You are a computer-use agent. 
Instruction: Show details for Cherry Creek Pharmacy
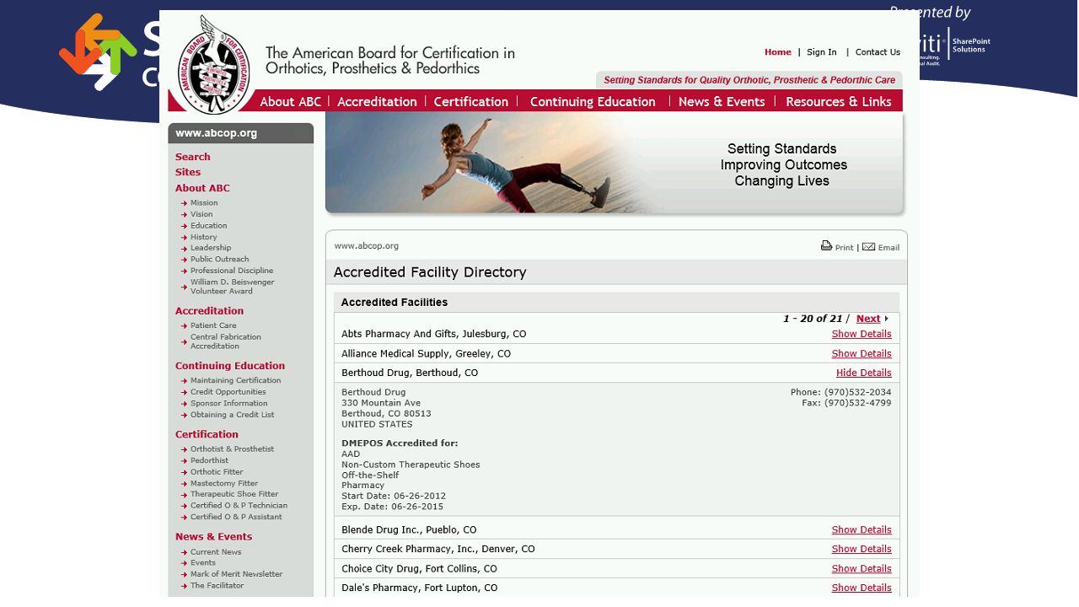coord(862,549)
